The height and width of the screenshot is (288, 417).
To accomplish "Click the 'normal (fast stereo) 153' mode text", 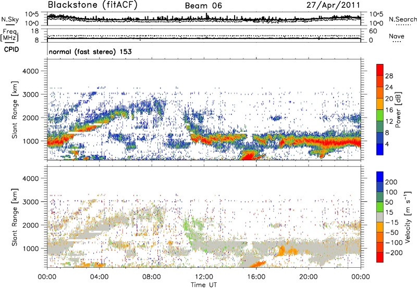I will click(90, 52).
